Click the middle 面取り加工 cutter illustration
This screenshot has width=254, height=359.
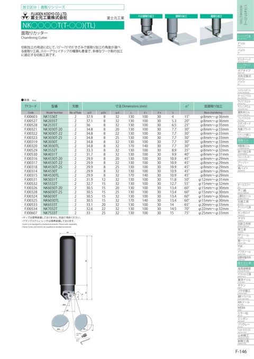coord(181,30)
